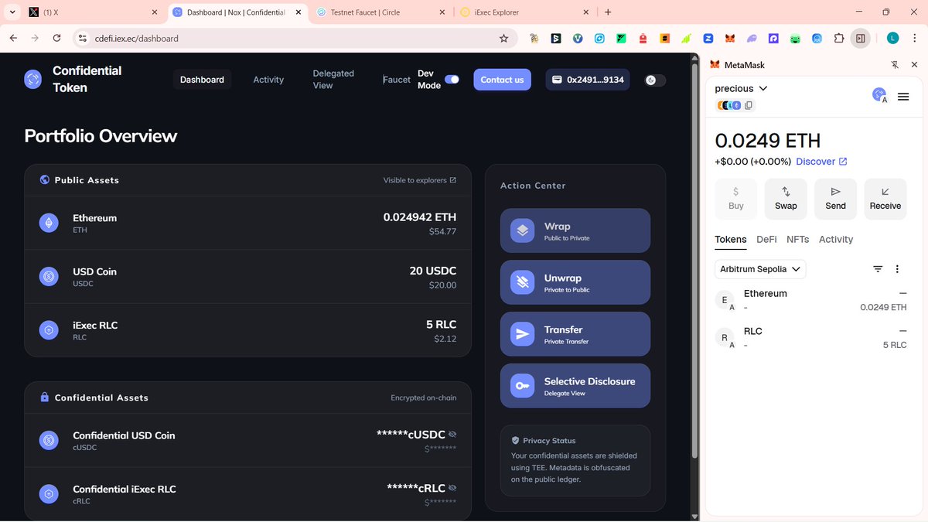Open the Chrome profile avatar L
This screenshot has height=522, width=928.
892,38
